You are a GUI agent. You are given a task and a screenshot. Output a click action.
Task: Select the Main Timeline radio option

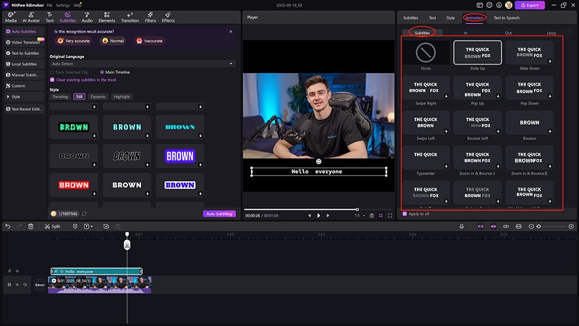101,72
